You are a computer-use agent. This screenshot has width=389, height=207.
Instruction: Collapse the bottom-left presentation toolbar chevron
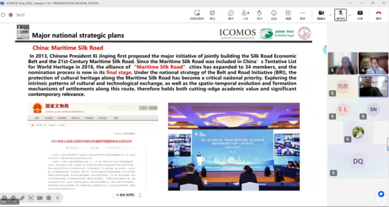58,198
